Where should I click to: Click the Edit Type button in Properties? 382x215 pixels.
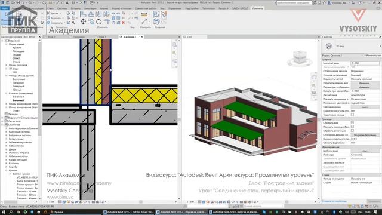point(372,56)
